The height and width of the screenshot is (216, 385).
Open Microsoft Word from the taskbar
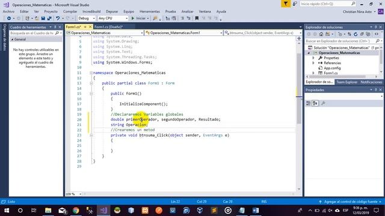(256, 211)
